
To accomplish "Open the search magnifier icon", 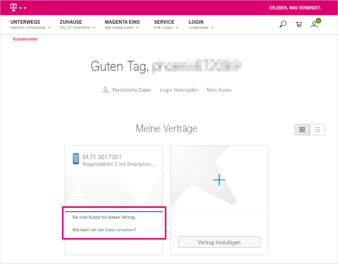I will point(283,24).
